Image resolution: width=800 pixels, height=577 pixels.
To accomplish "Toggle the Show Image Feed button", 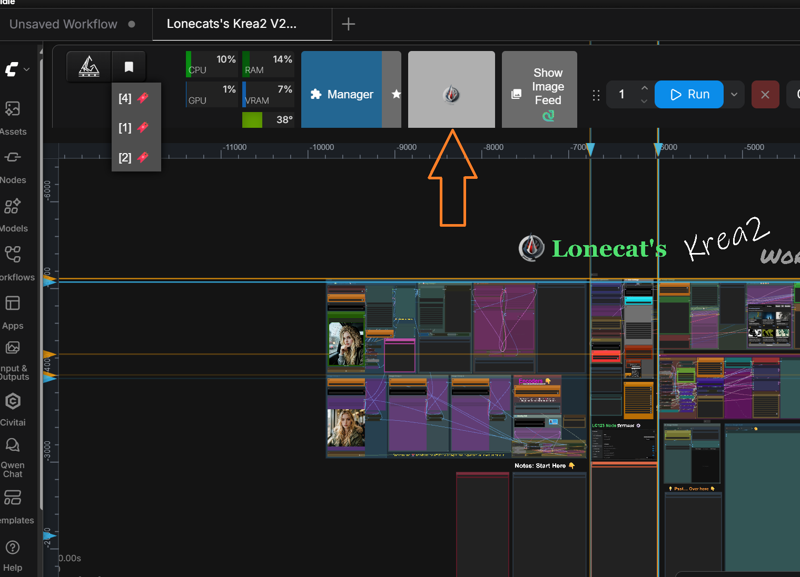I will [539, 89].
